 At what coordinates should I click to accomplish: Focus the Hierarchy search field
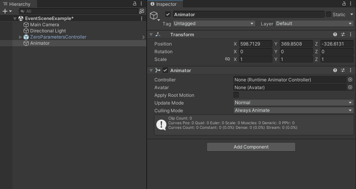tap(79, 11)
